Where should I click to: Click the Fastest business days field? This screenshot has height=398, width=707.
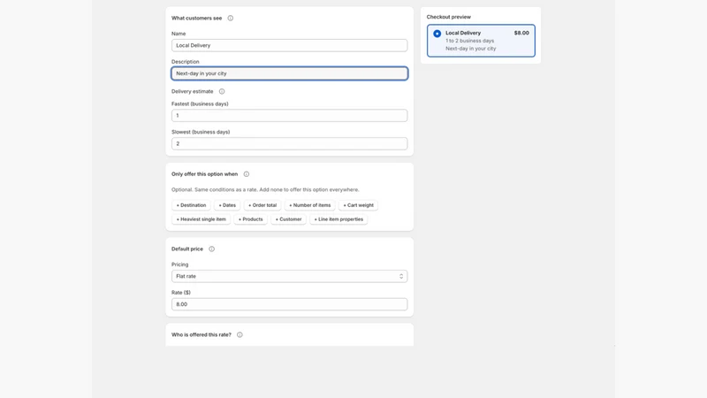290,116
